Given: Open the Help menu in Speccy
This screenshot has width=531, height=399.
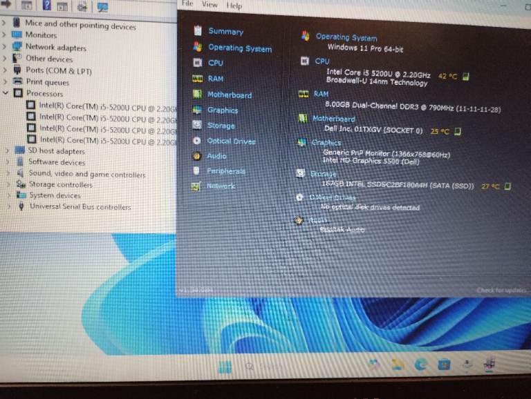Looking at the screenshot, I should click(234, 6).
